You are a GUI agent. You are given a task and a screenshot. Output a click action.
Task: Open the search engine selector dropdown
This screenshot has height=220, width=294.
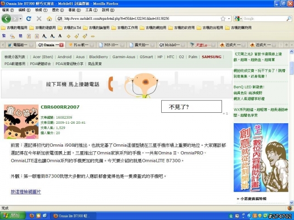241,18
